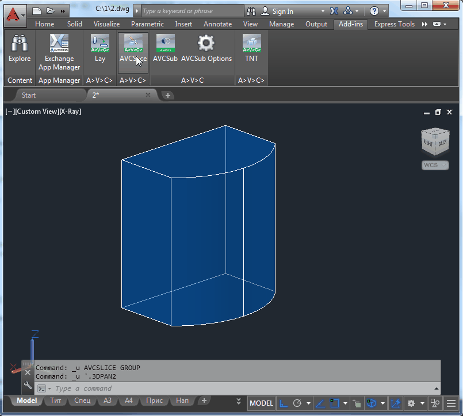This screenshot has height=416, width=463.
Task: Click the MODEL space button
Action: pos(261,403)
